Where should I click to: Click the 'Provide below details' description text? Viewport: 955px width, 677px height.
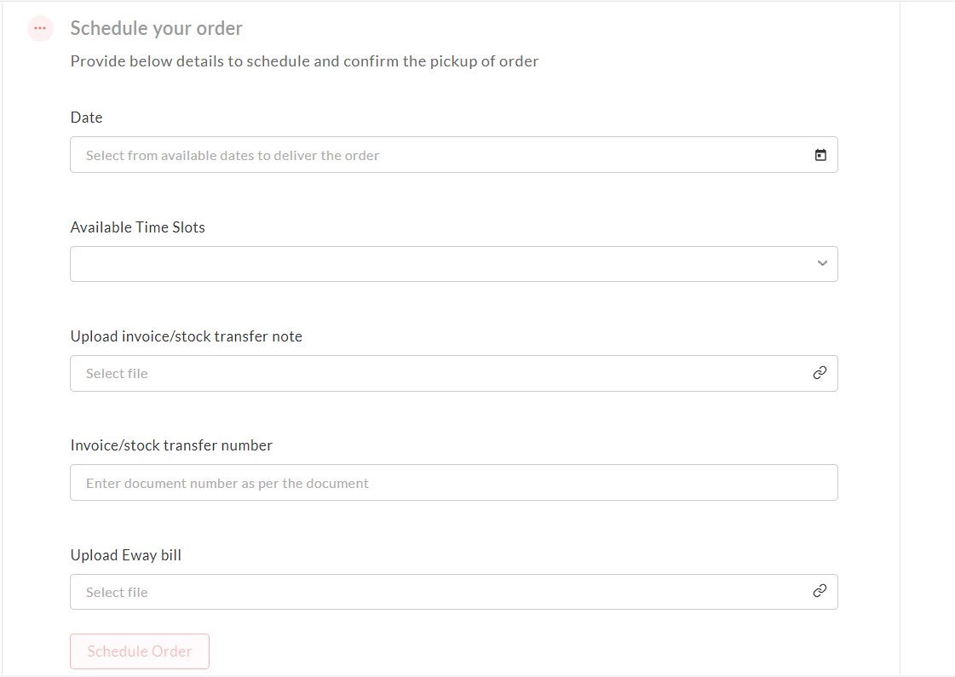pos(304,61)
